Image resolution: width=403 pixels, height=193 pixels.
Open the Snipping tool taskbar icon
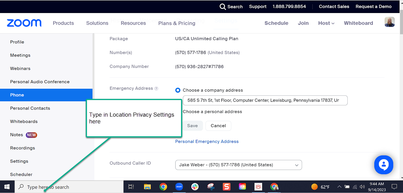211,187
